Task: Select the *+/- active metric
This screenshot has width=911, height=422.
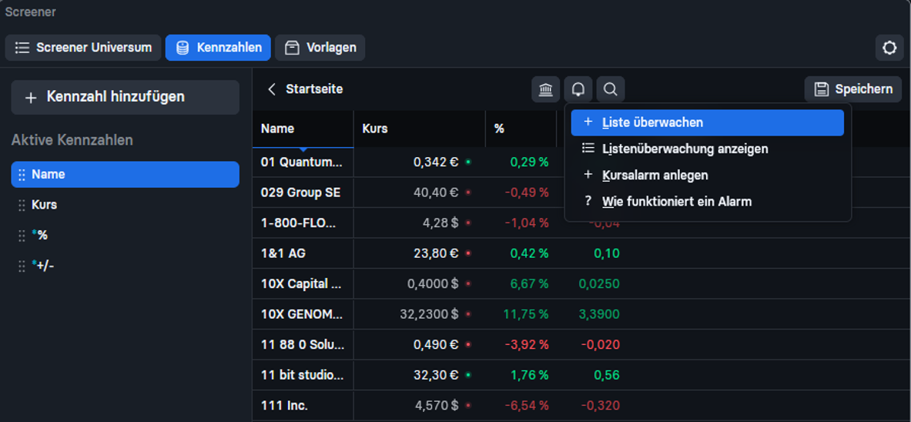Action: (x=125, y=266)
